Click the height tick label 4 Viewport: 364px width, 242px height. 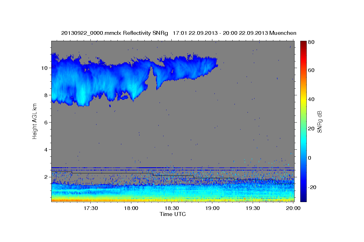46,150
